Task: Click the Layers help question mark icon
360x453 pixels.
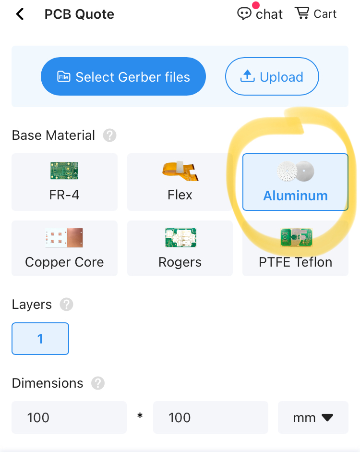Action: [x=66, y=305]
